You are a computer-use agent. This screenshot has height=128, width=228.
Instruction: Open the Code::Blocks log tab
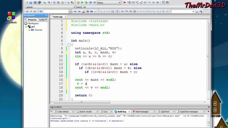click(63, 112)
